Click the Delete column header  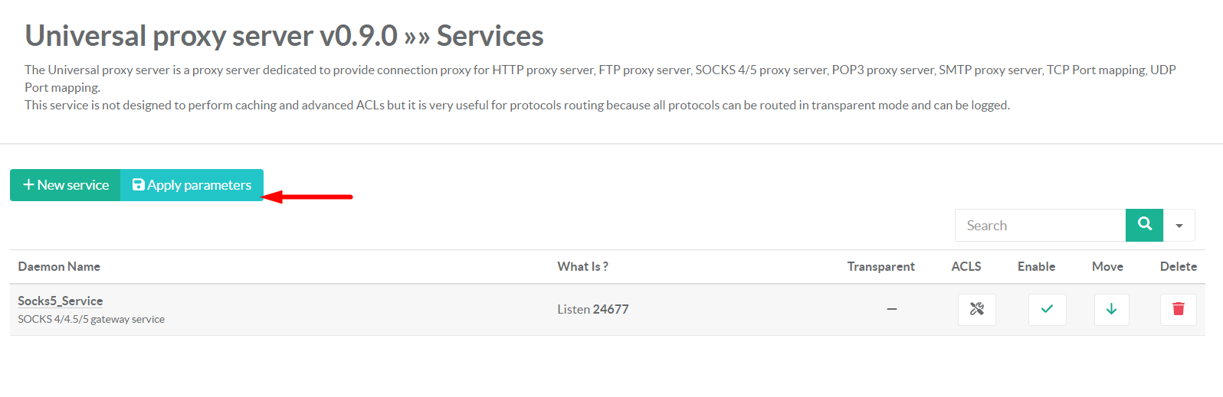(1178, 266)
